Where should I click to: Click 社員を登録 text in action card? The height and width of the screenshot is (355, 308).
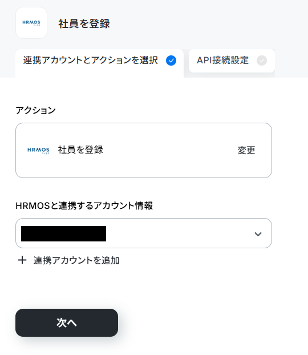[80, 150]
